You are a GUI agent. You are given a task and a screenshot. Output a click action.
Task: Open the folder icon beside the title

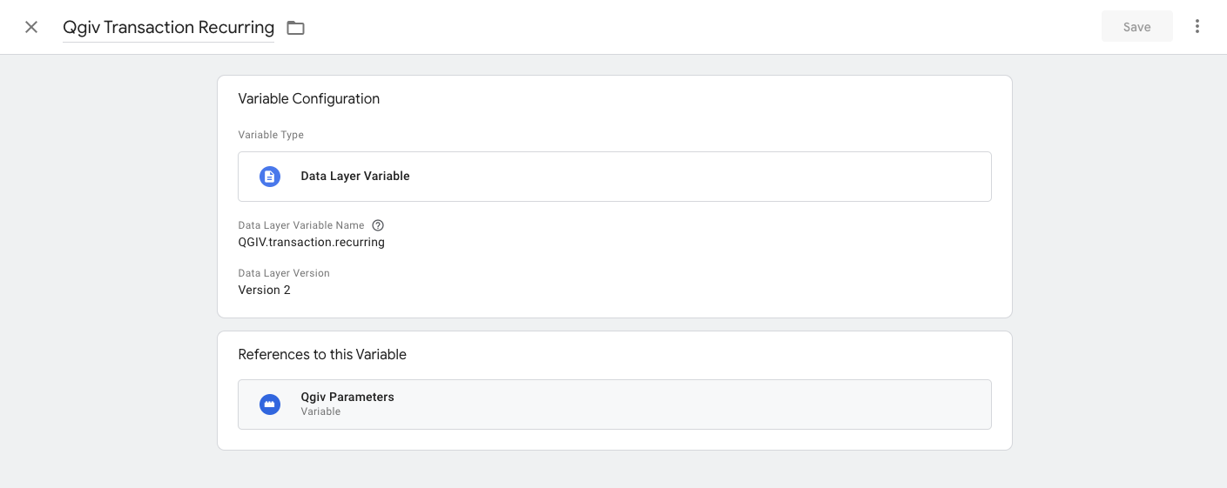click(x=296, y=28)
